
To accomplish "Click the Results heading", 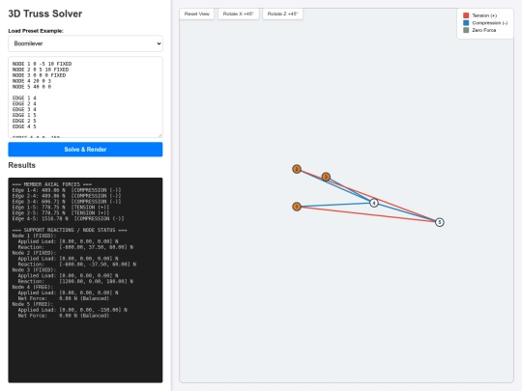I will [22, 165].
